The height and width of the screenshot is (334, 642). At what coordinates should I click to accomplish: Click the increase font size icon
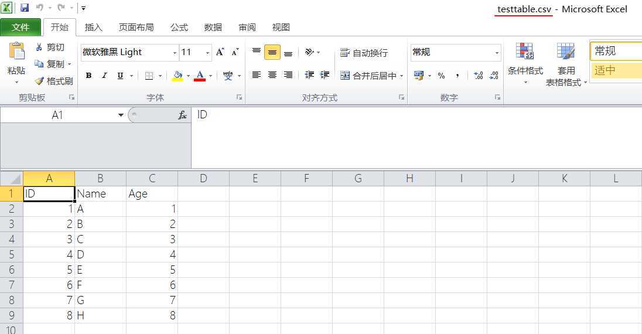220,52
